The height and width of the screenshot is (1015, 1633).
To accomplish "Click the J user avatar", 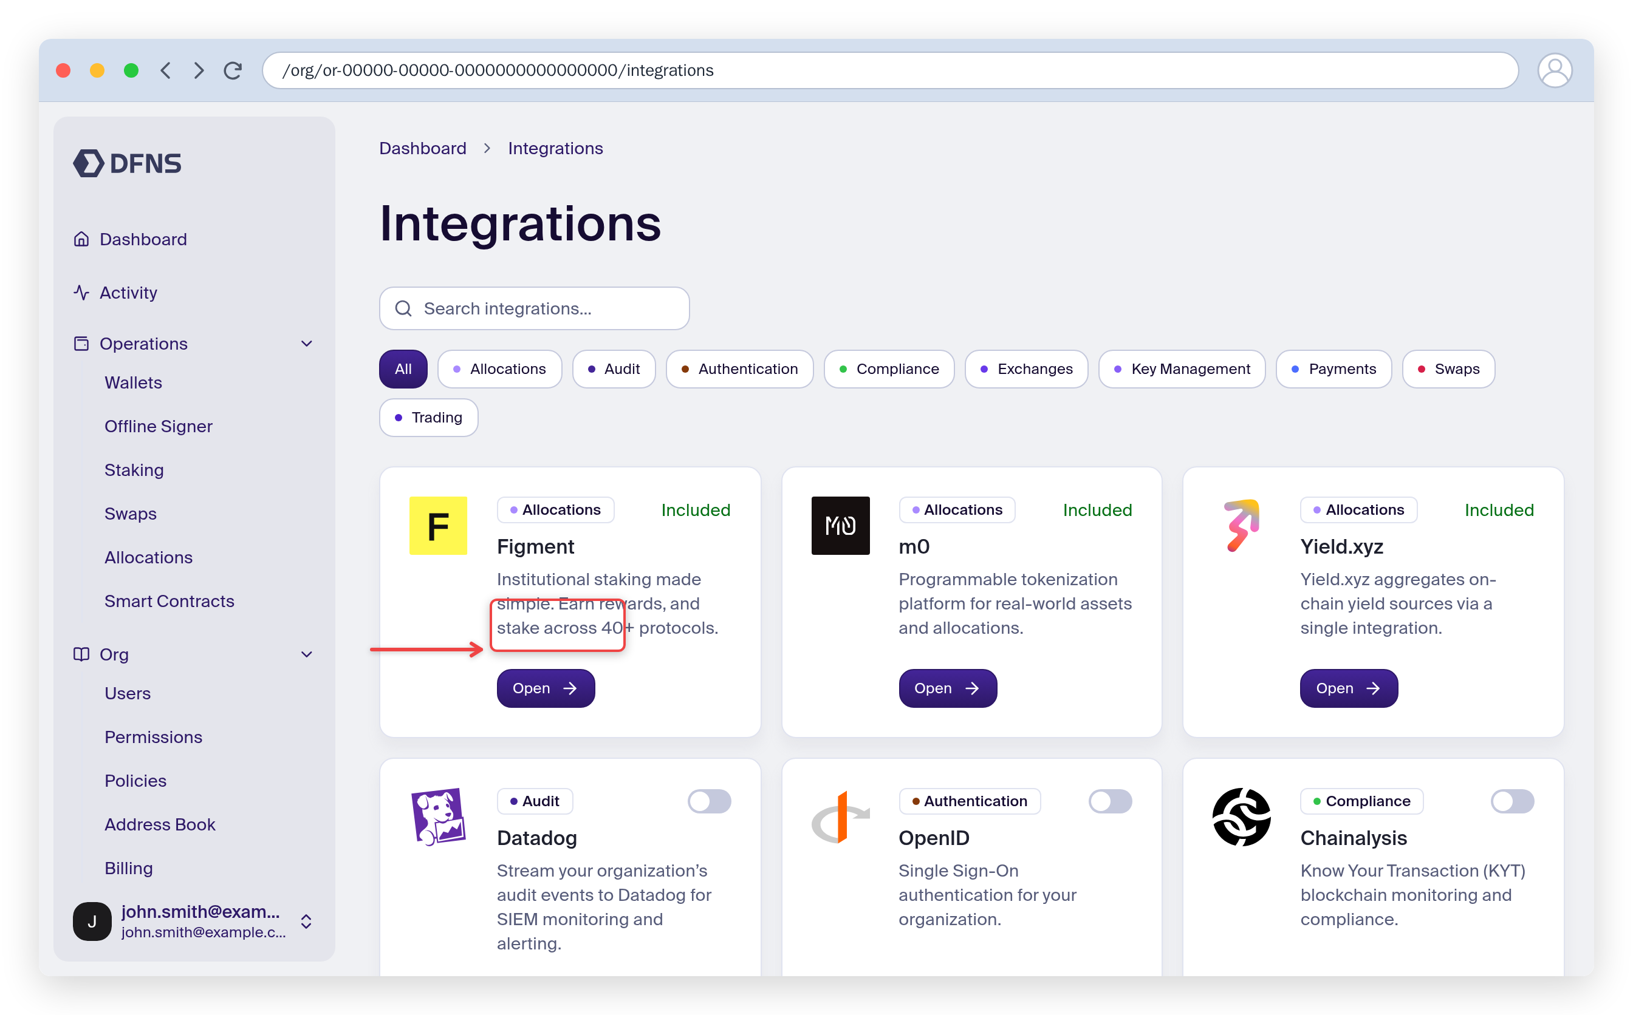I will [x=92, y=921].
